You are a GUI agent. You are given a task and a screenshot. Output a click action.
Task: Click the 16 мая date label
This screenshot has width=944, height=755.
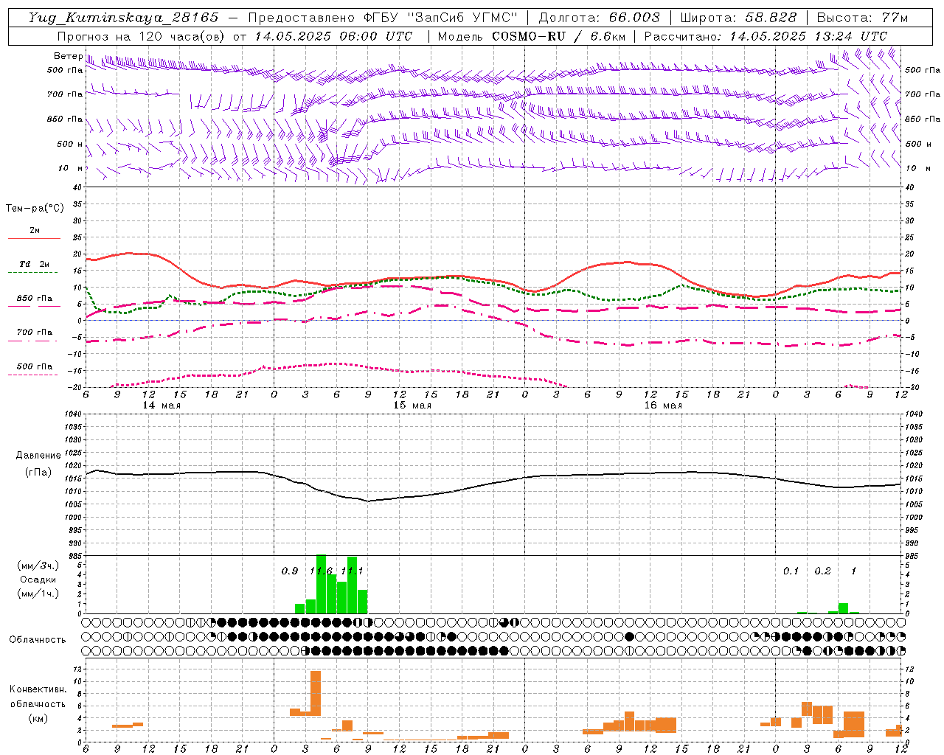663,406
